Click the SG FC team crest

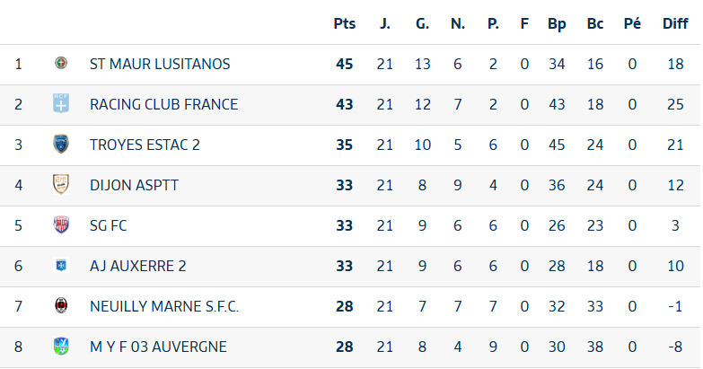(61, 225)
